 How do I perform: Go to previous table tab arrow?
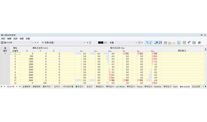4,86
